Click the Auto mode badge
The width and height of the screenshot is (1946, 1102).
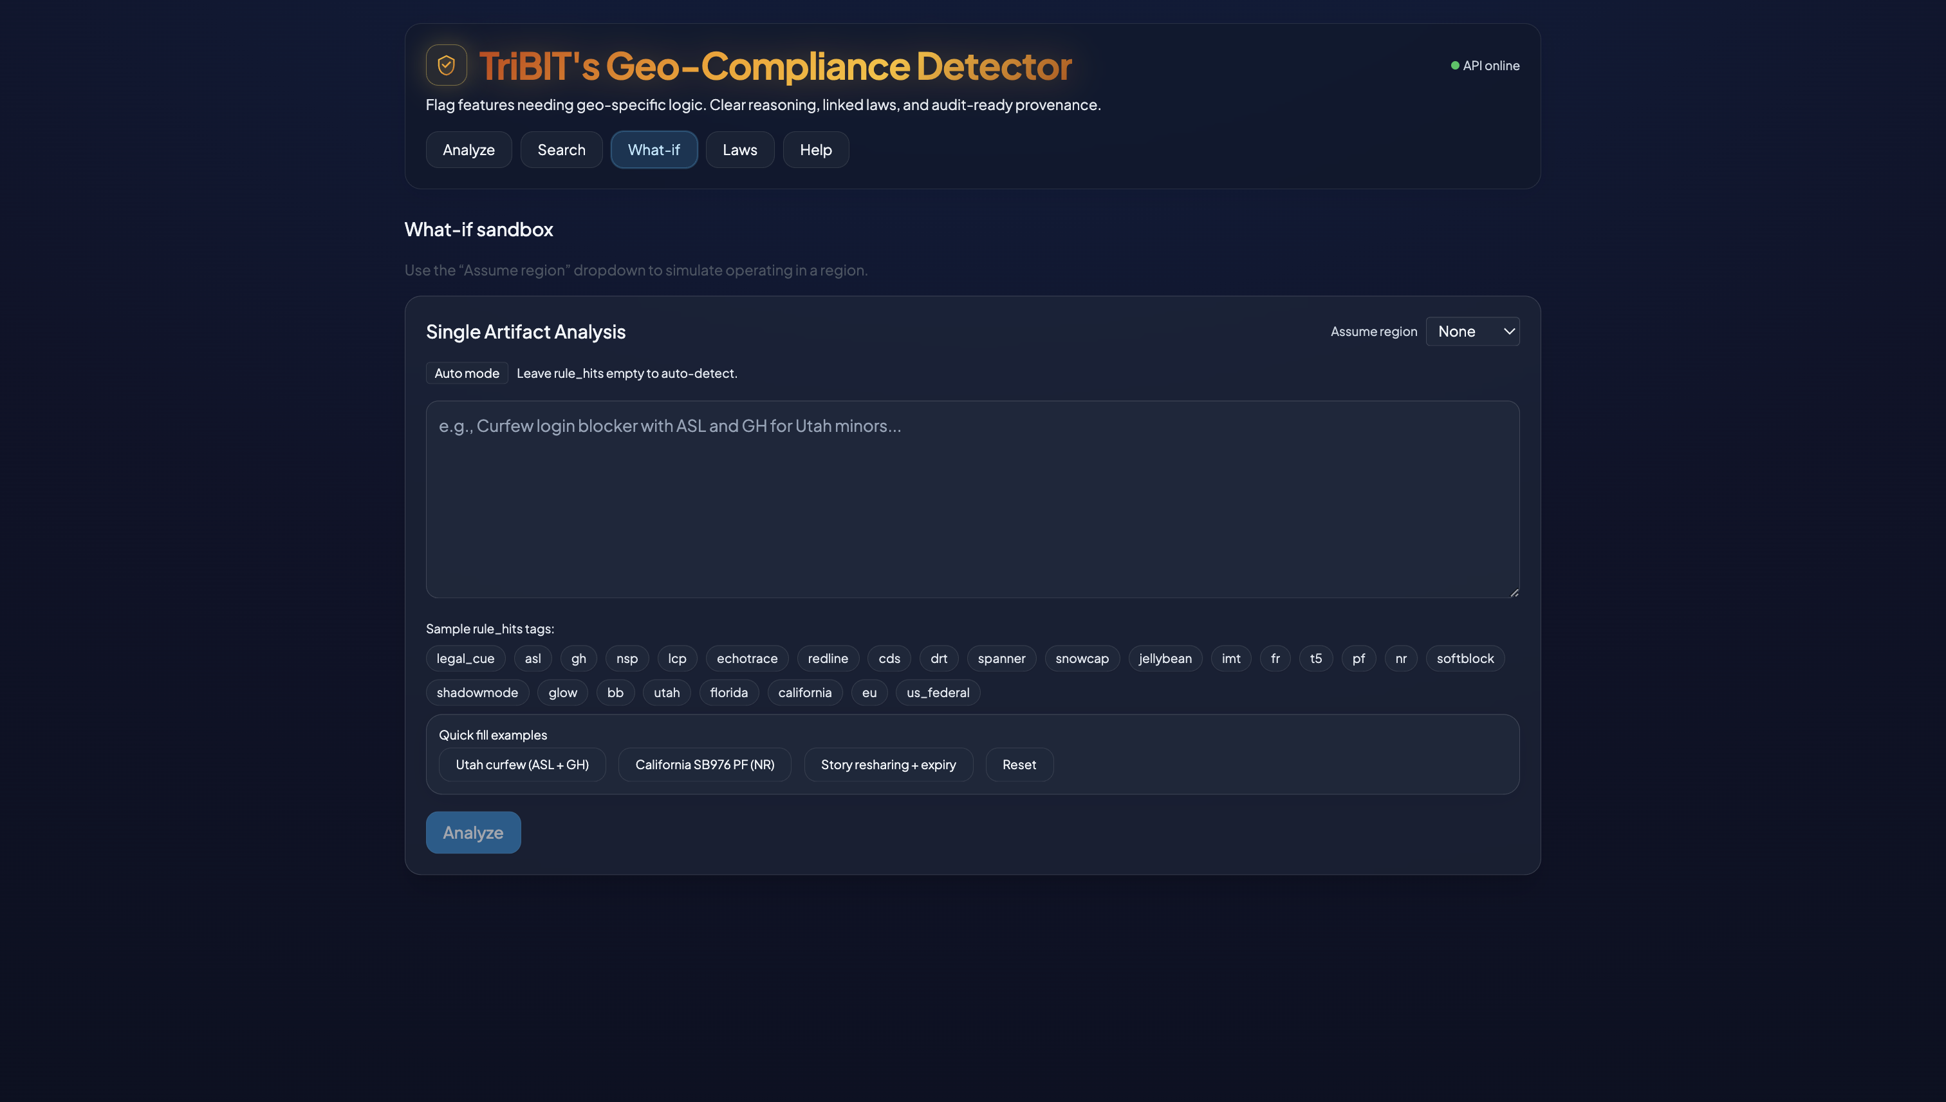coord(466,373)
